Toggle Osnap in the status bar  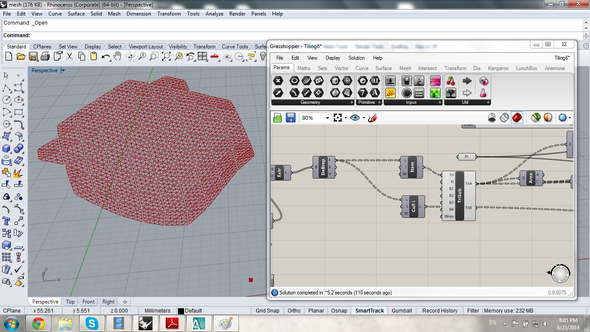339,310
